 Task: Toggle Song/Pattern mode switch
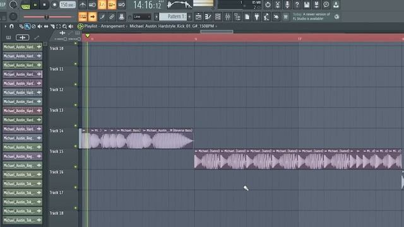[25, 6]
